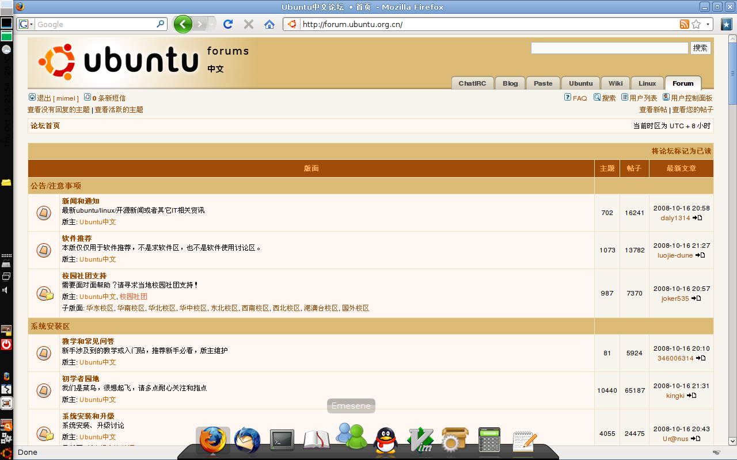Go to latest post by kingki arrow icon
The height and width of the screenshot is (460, 737).
(692, 396)
